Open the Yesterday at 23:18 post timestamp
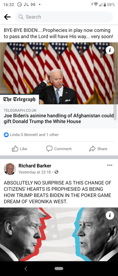The image size is (118, 276). pos(35,172)
